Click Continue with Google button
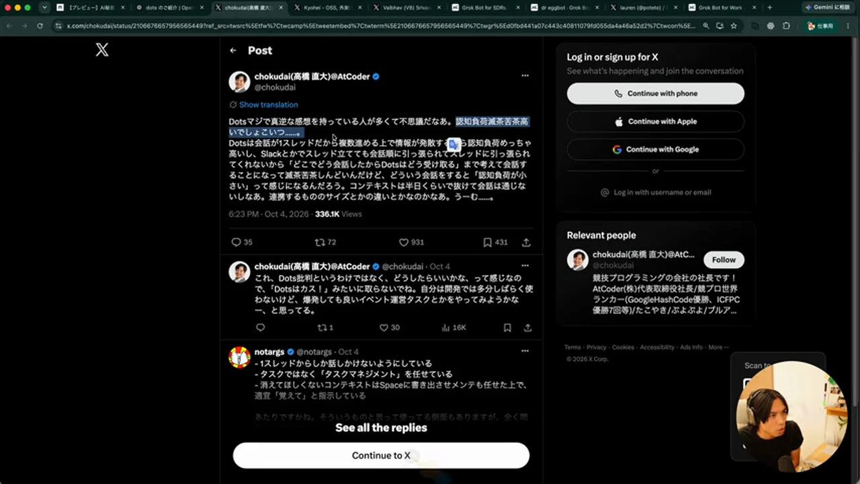 coord(655,149)
